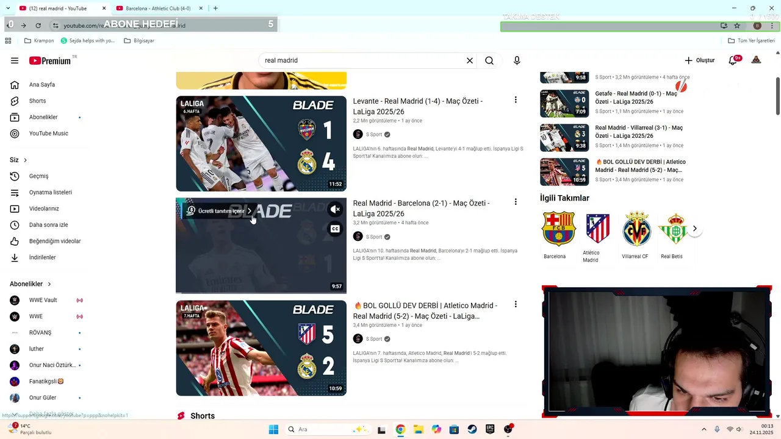Open Bilgisayar bookmark folder
Screen dimensions: 781x439
[x=139, y=41]
